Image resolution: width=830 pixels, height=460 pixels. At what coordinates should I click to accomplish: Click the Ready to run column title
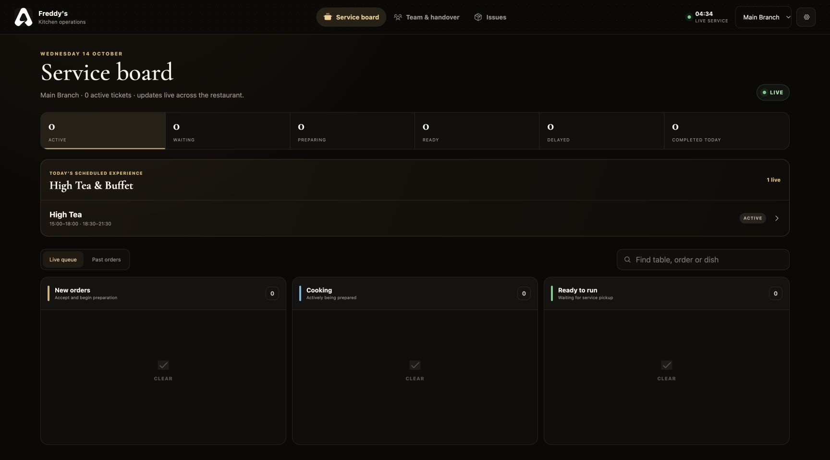click(x=578, y=290)
